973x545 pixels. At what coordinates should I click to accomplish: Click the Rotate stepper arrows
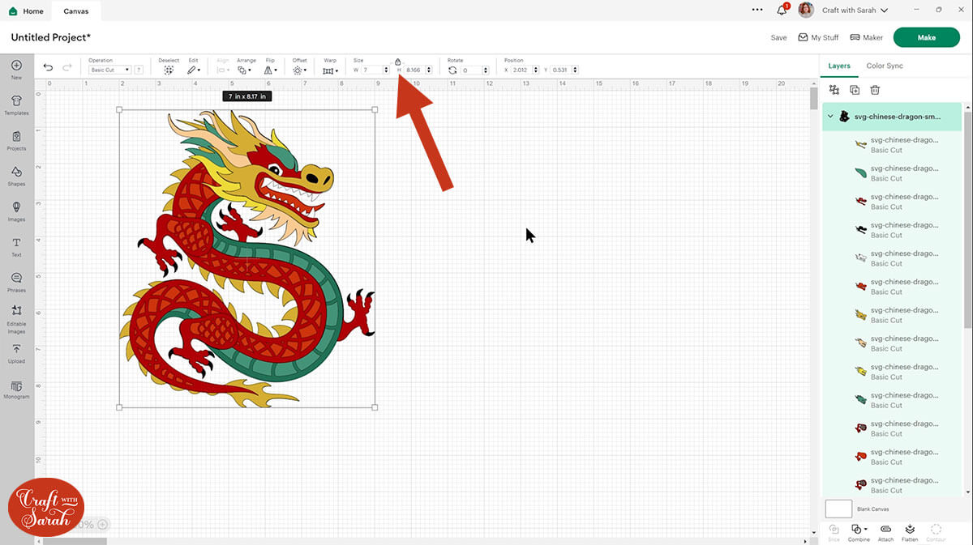click(487, 70)
